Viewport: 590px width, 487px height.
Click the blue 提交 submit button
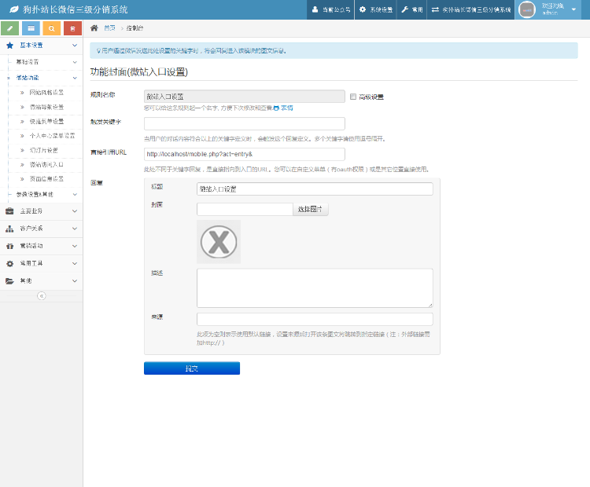pyautogui.click(x=192, y=368)
